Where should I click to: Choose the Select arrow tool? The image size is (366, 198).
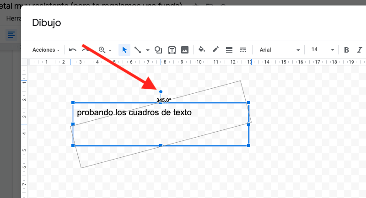pyautogui.click(x=124, y=50)
